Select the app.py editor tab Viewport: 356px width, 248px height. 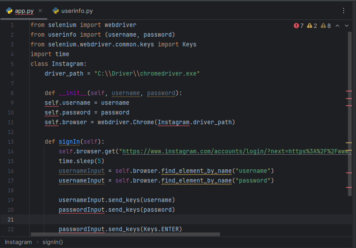tap(24, 11)
